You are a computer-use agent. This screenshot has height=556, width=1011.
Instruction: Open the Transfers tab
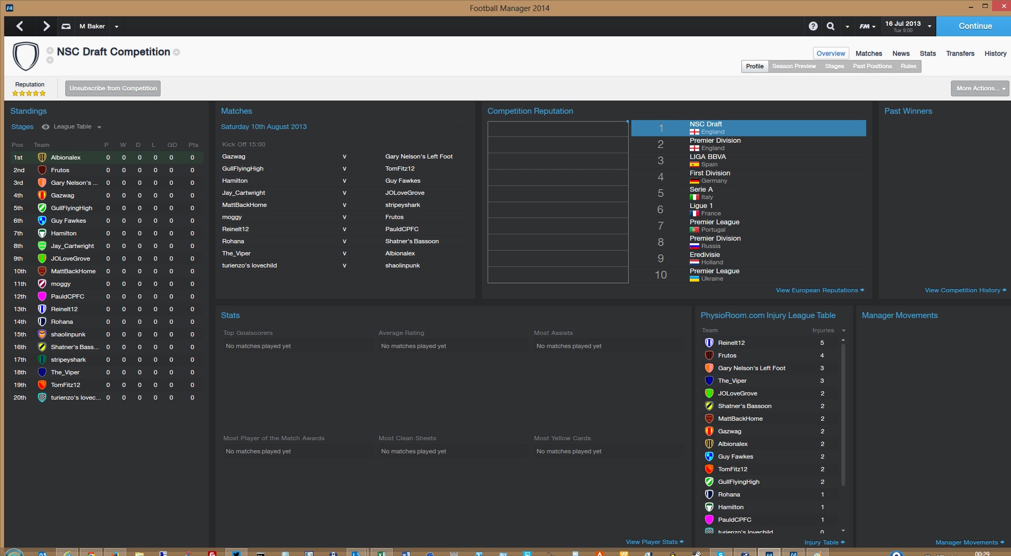coord(960,53)
